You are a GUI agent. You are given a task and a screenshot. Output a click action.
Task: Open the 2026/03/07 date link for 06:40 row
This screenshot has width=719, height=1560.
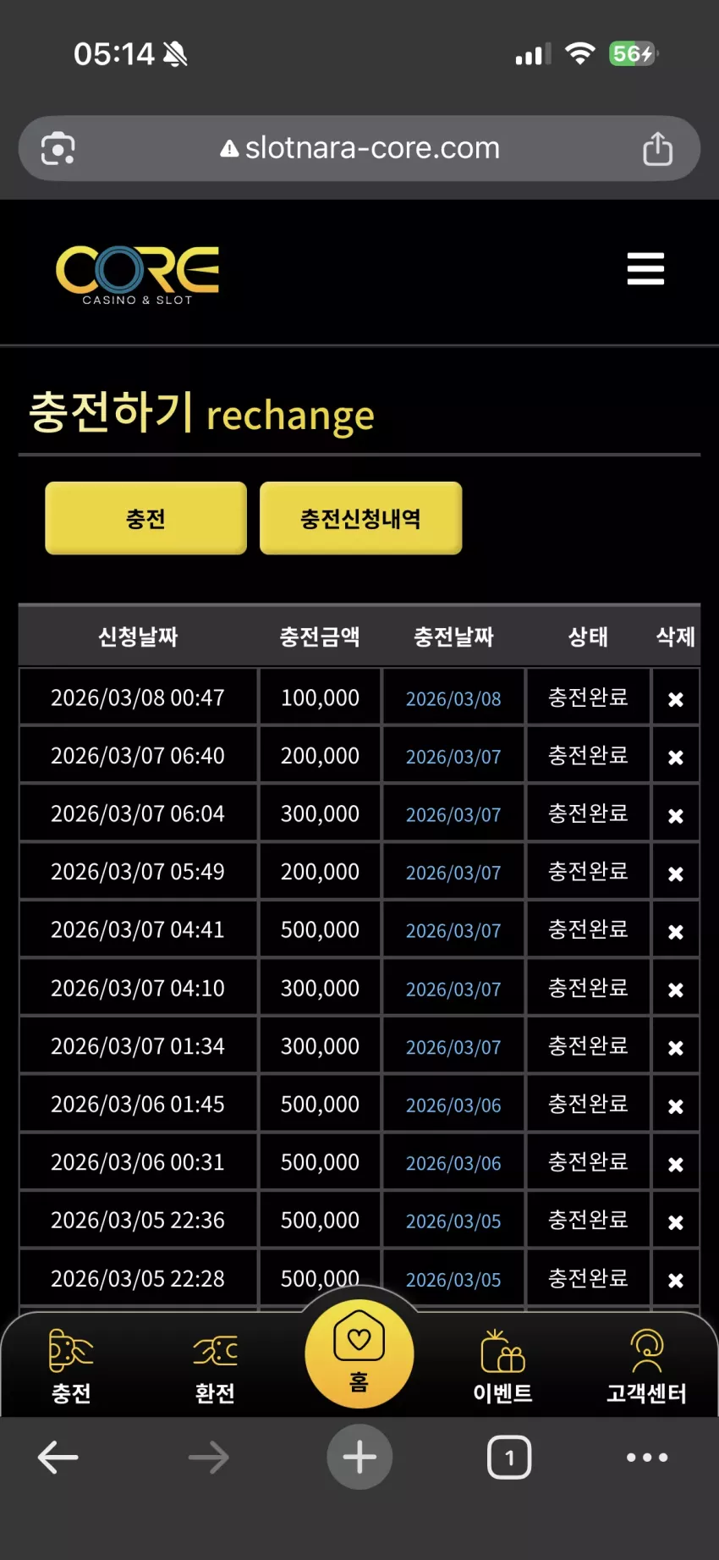coord(453,757)
